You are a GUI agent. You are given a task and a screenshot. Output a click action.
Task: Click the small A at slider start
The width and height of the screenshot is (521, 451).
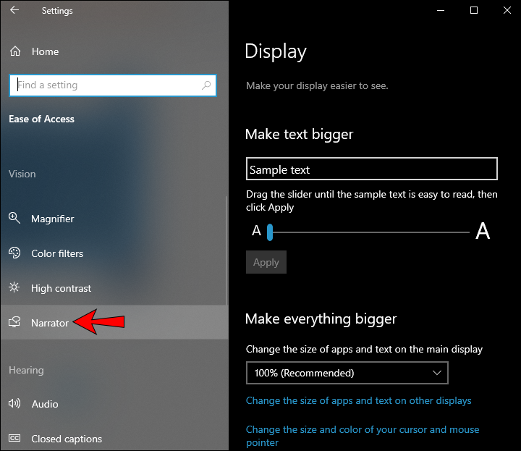pos(256,230)
